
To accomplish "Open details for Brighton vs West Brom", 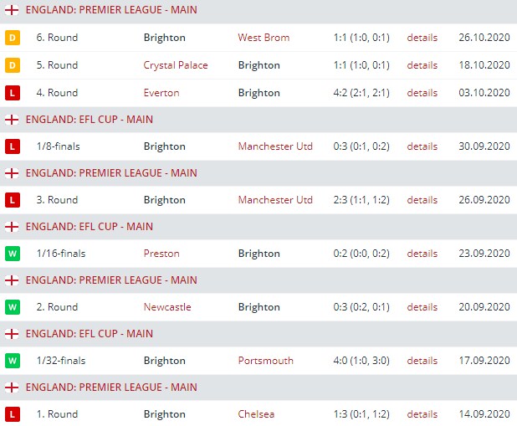I will (x=422, y=38).
